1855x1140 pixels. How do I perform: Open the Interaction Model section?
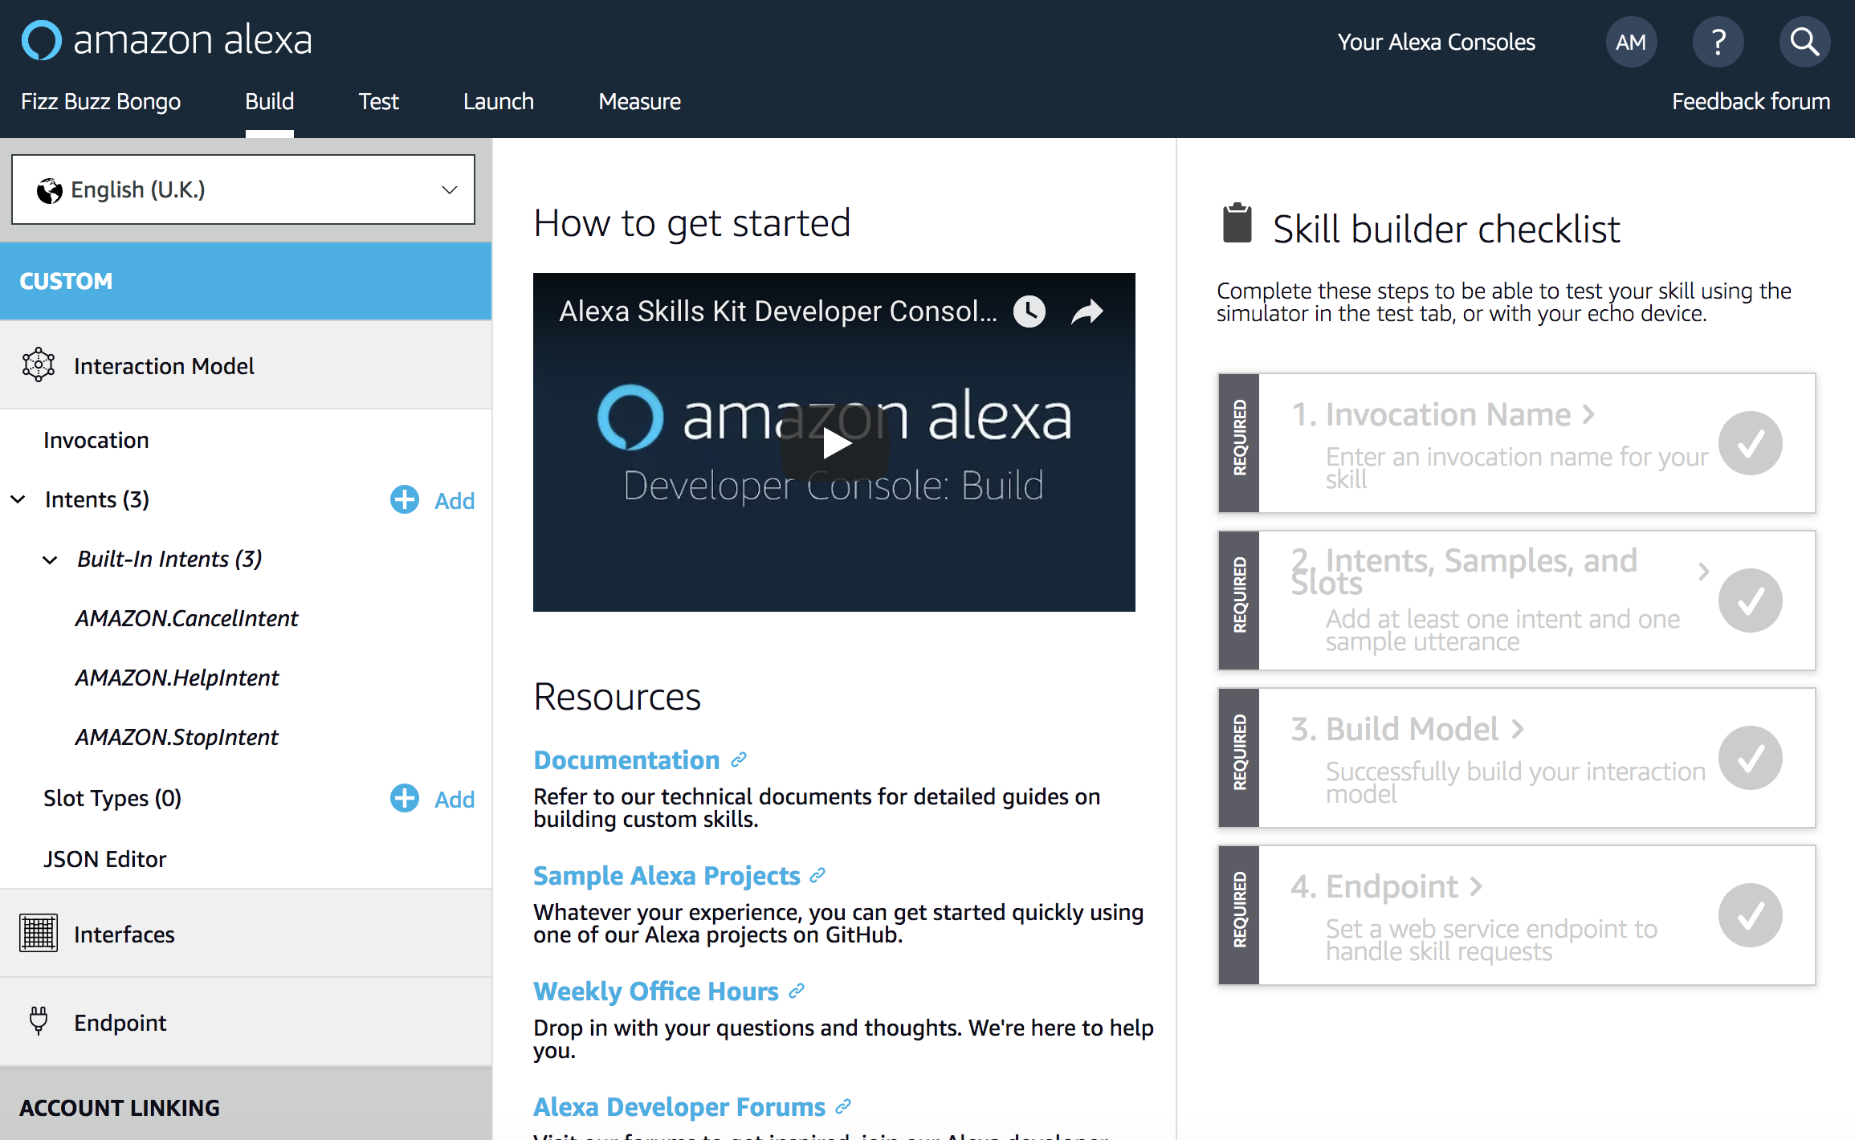tap(246, 365)
